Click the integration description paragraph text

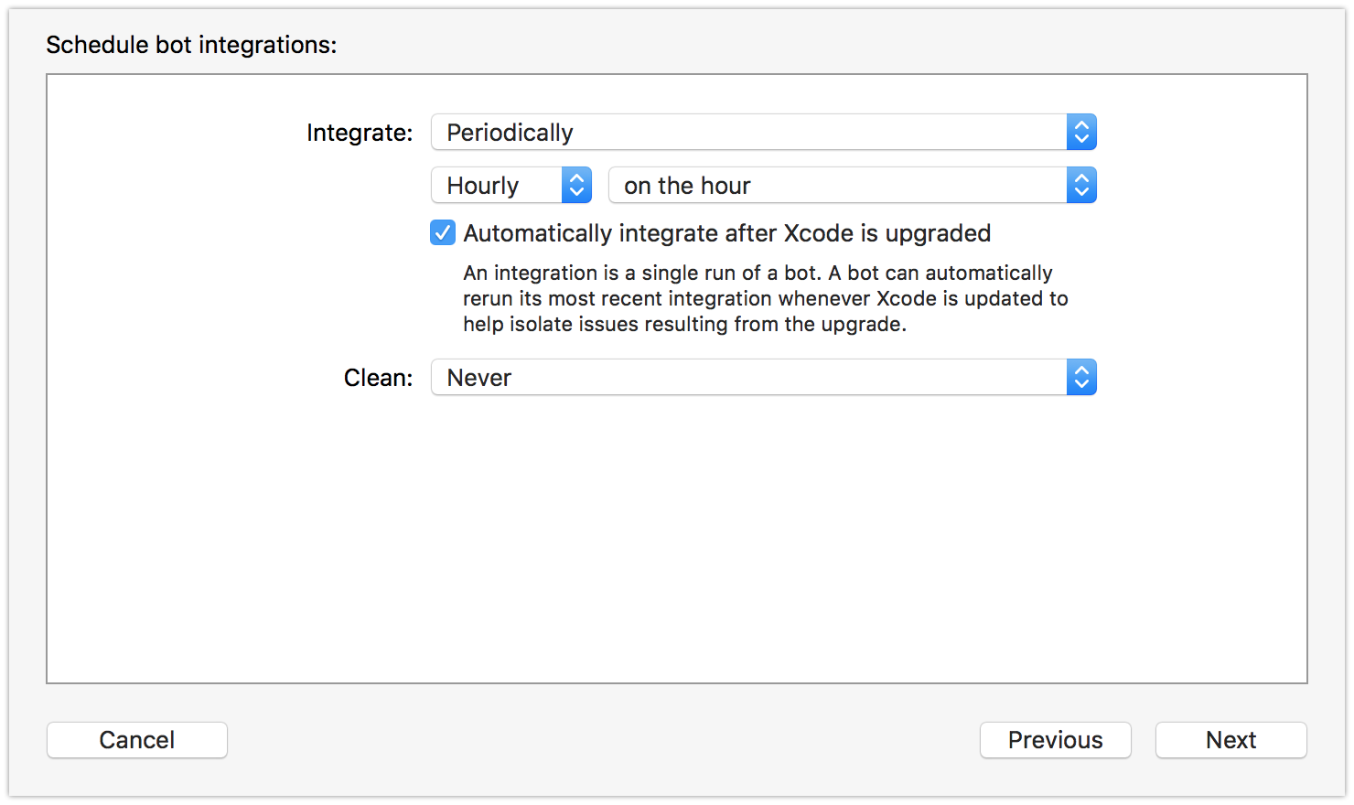(x=765, y=298)
